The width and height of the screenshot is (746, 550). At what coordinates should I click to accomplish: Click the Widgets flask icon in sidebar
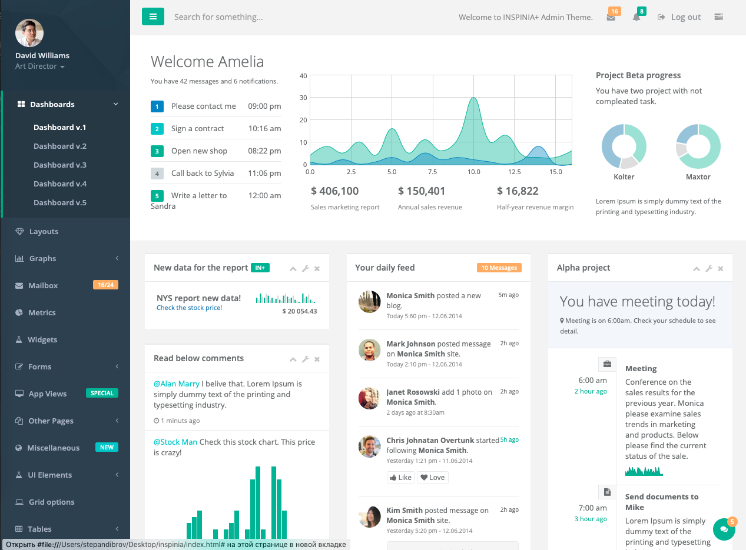pos(19,339)
